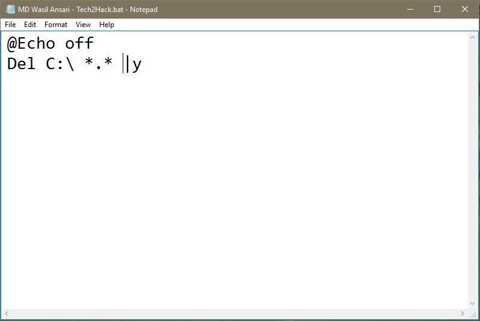
Task: Place cursor in '@Echo off' line
Action: (50, 43)
